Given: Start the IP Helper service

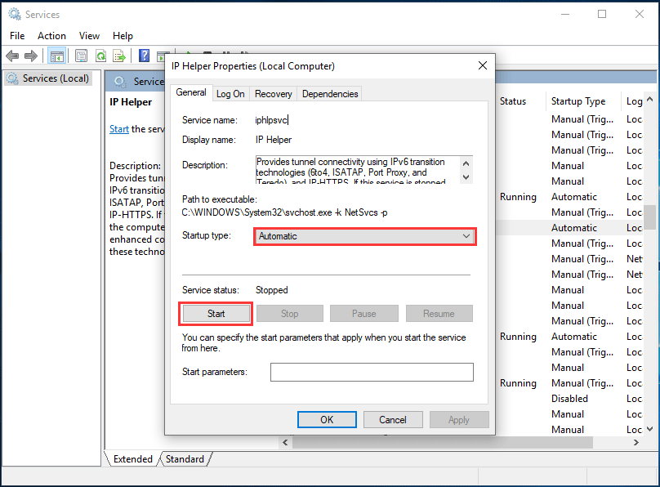Looking at the screenshot, I should click(x=215, y=313).
